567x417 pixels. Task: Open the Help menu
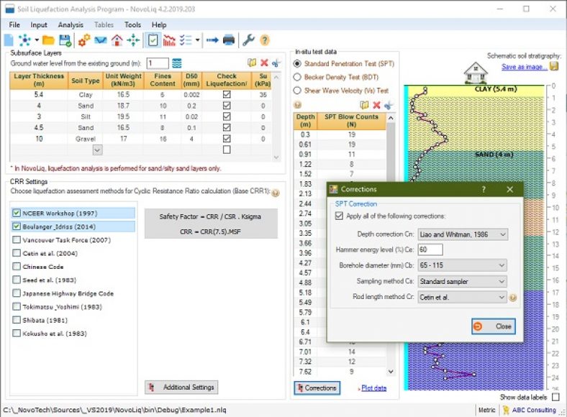tap(159, 24)
